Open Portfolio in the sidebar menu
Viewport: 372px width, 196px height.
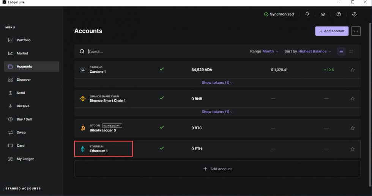pyautogui.click(x=24, y=40)
